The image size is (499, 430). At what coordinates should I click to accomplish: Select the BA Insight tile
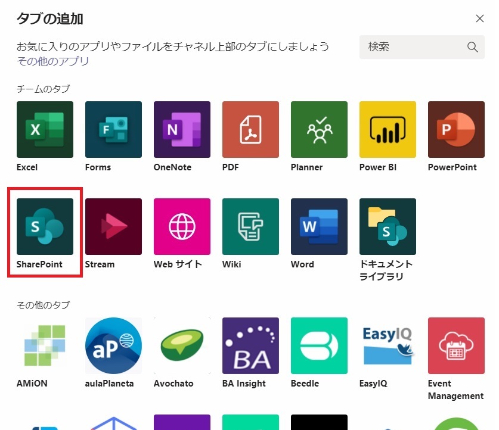pos(250,345)
